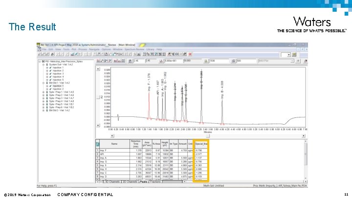Image resolution: width=352 pixels, height=198 pixels.
Task: Click the result set icon of Metestop_InterPrecision_Spike root
Action: click(44, 61)
